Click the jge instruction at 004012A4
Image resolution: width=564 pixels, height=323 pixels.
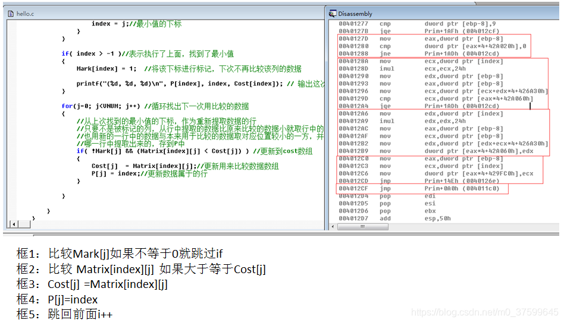tap(419, 106)
